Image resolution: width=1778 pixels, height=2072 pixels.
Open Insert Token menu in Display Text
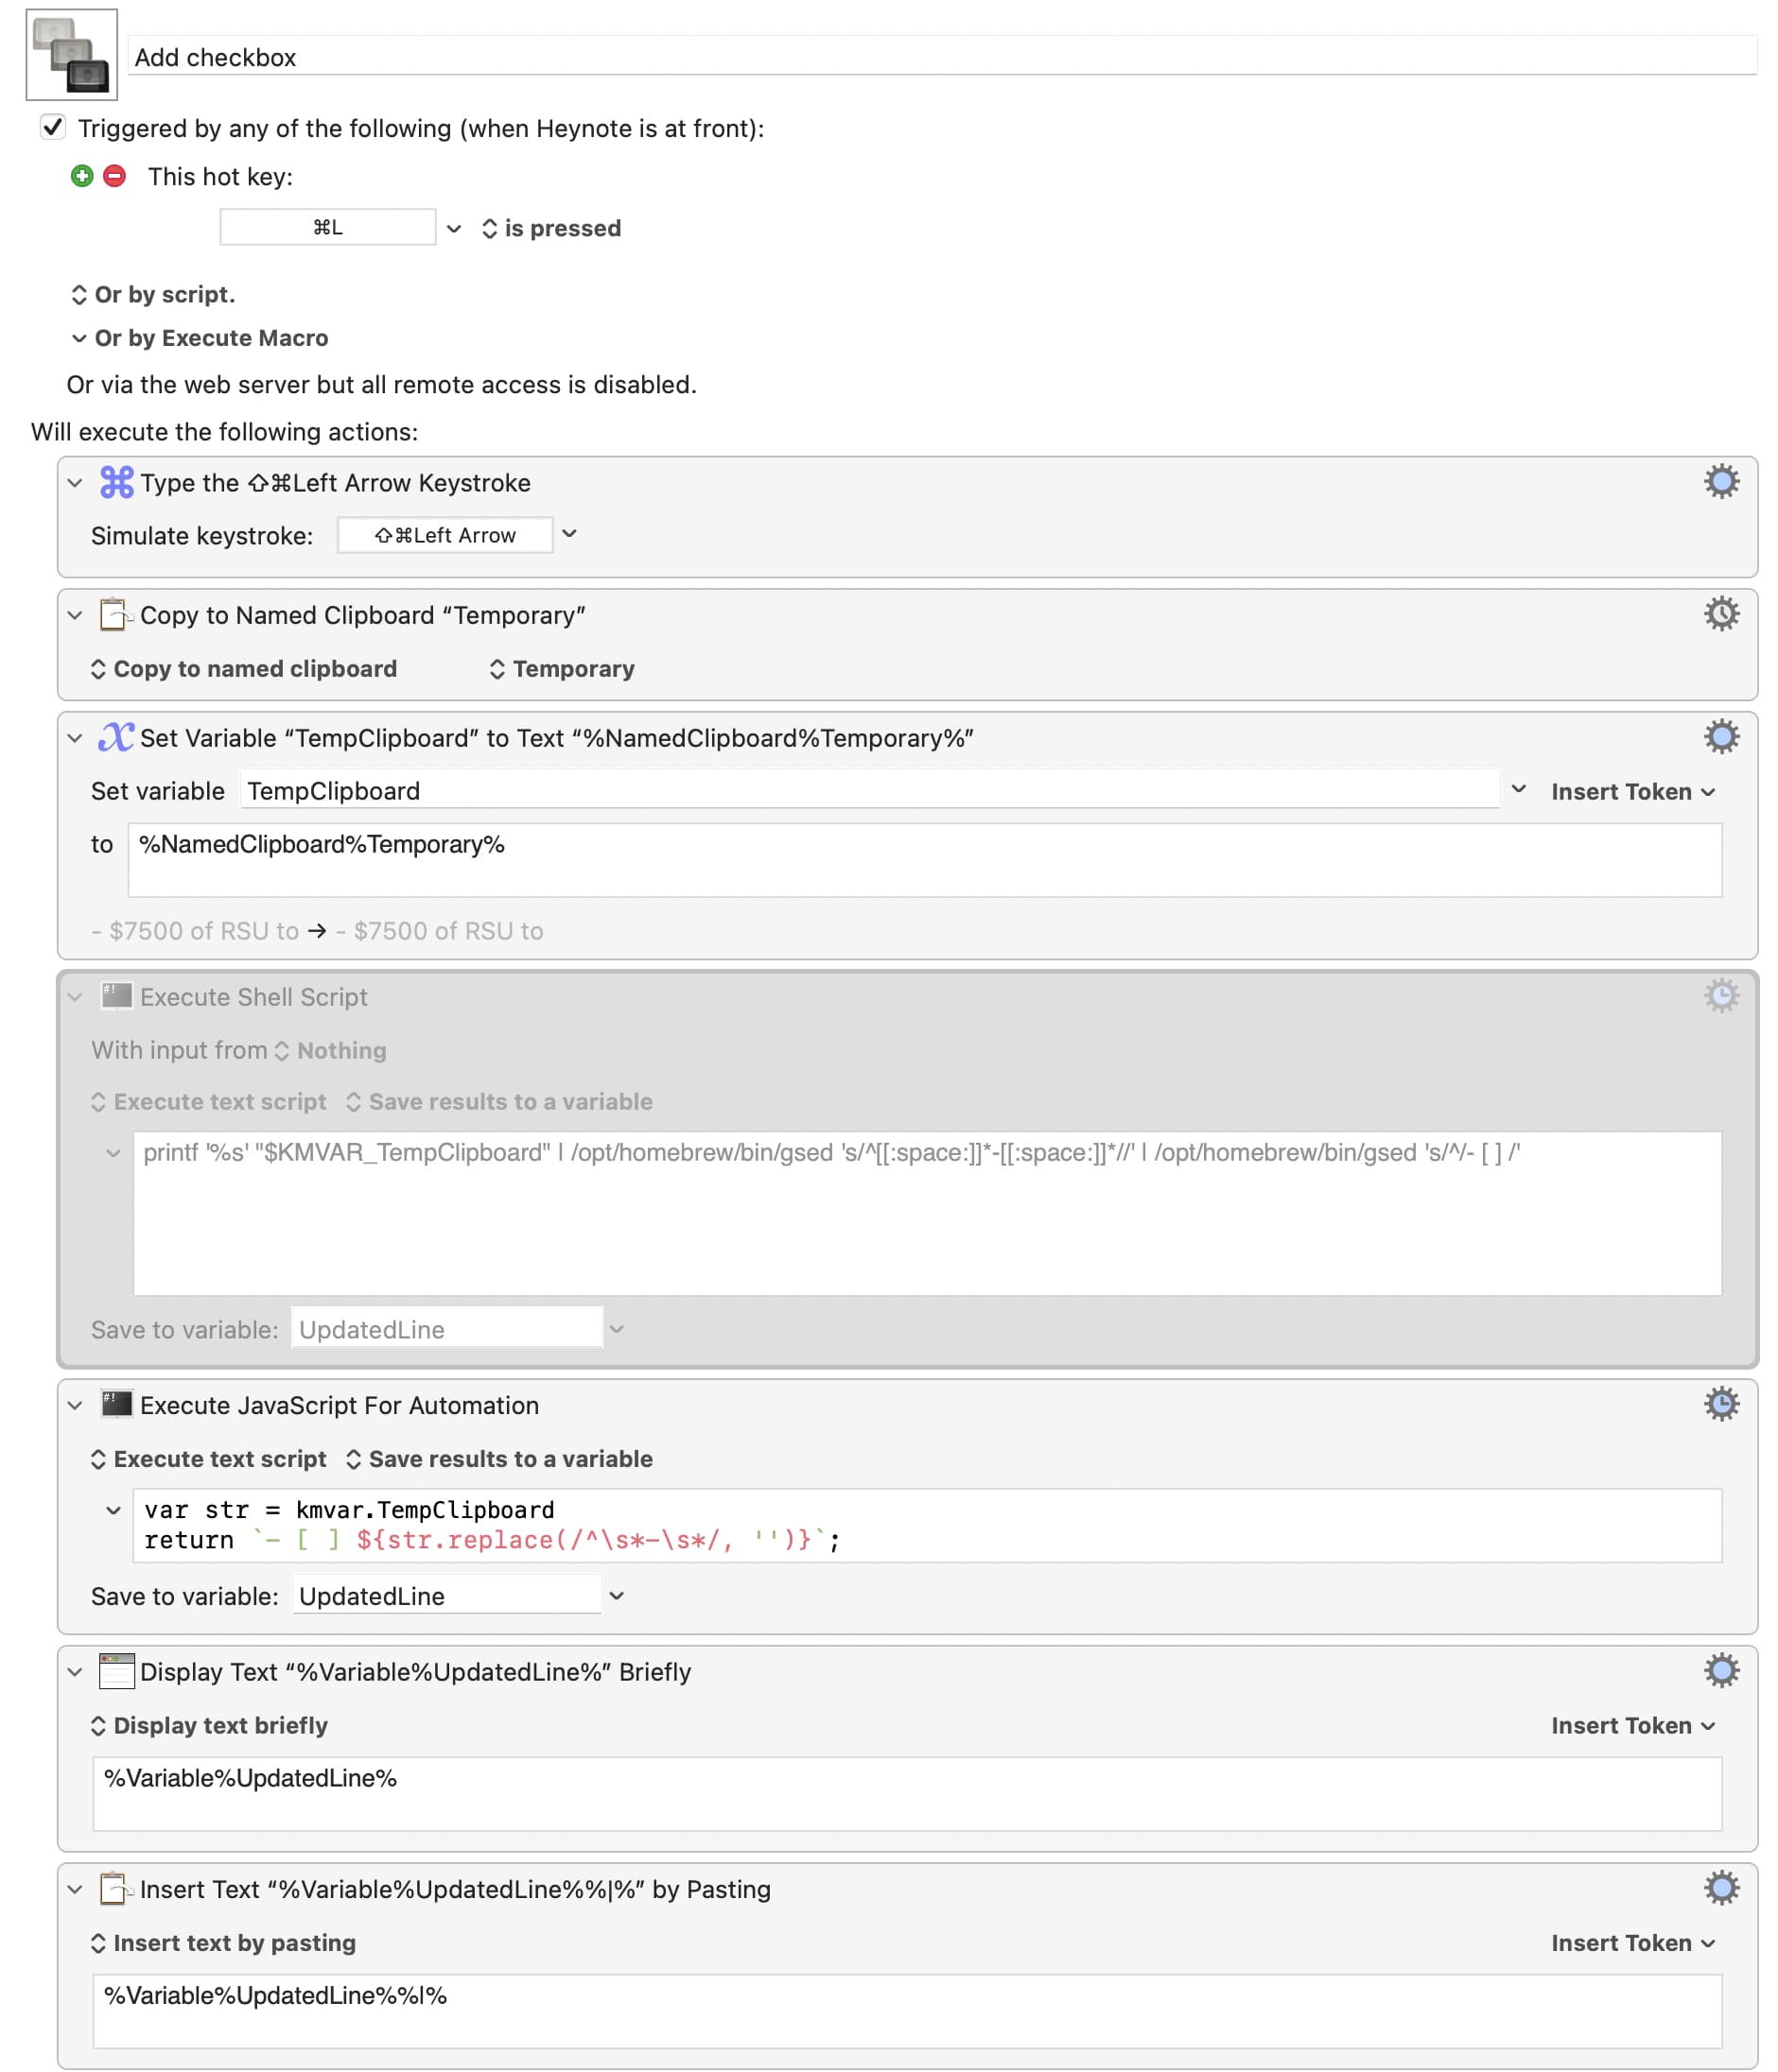coord(1632,1725)
